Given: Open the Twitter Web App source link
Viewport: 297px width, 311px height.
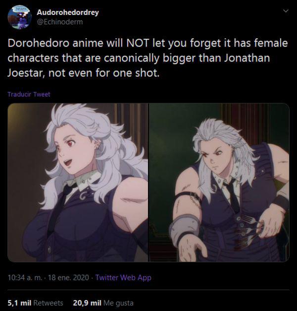Looking at the screenshot, I should [123, 277].
